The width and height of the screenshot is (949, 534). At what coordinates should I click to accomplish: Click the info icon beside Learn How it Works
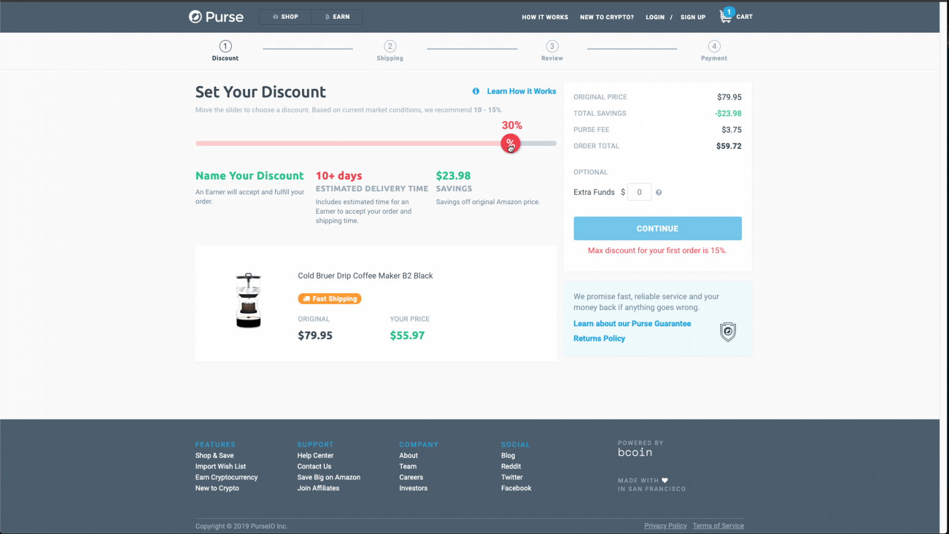click(x=476, y=91)
